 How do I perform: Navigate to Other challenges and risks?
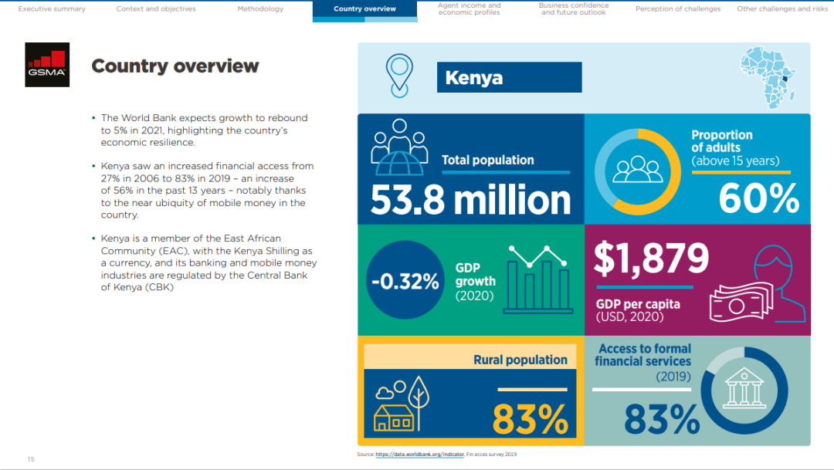(782, 9)
